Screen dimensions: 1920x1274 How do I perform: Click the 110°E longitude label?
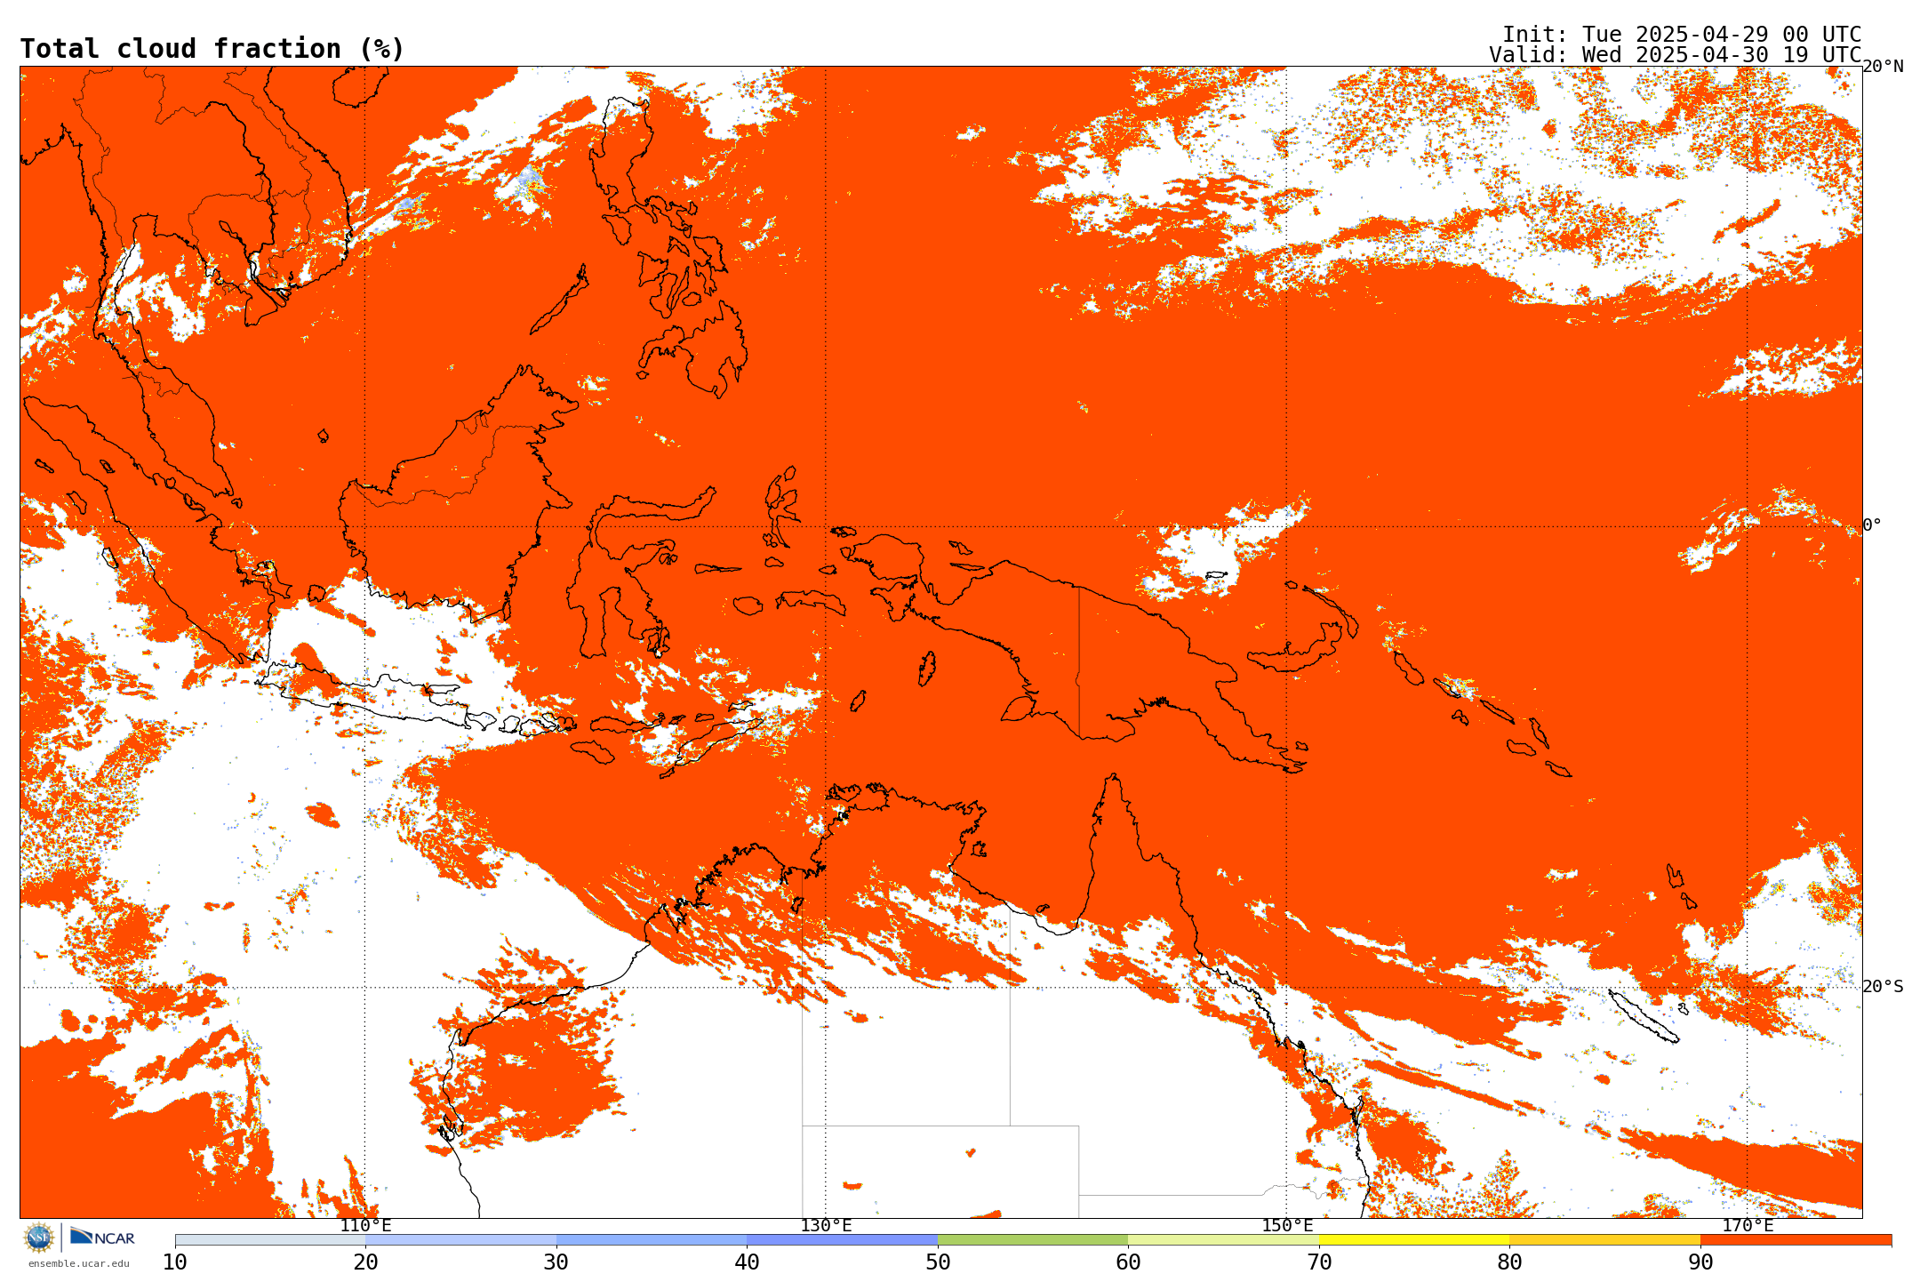pos(365,1226)
